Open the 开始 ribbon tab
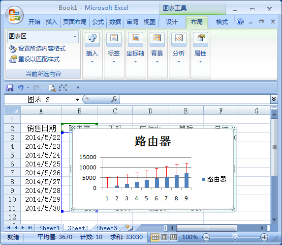Viewport: 282px width, 245px height. (x=34, y=22)
